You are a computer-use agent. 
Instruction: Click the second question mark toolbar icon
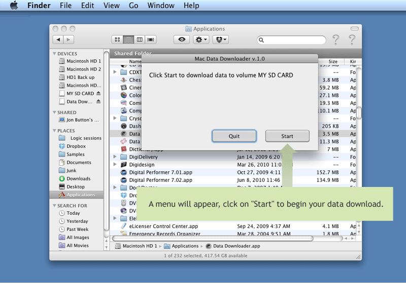pos(352,40)
